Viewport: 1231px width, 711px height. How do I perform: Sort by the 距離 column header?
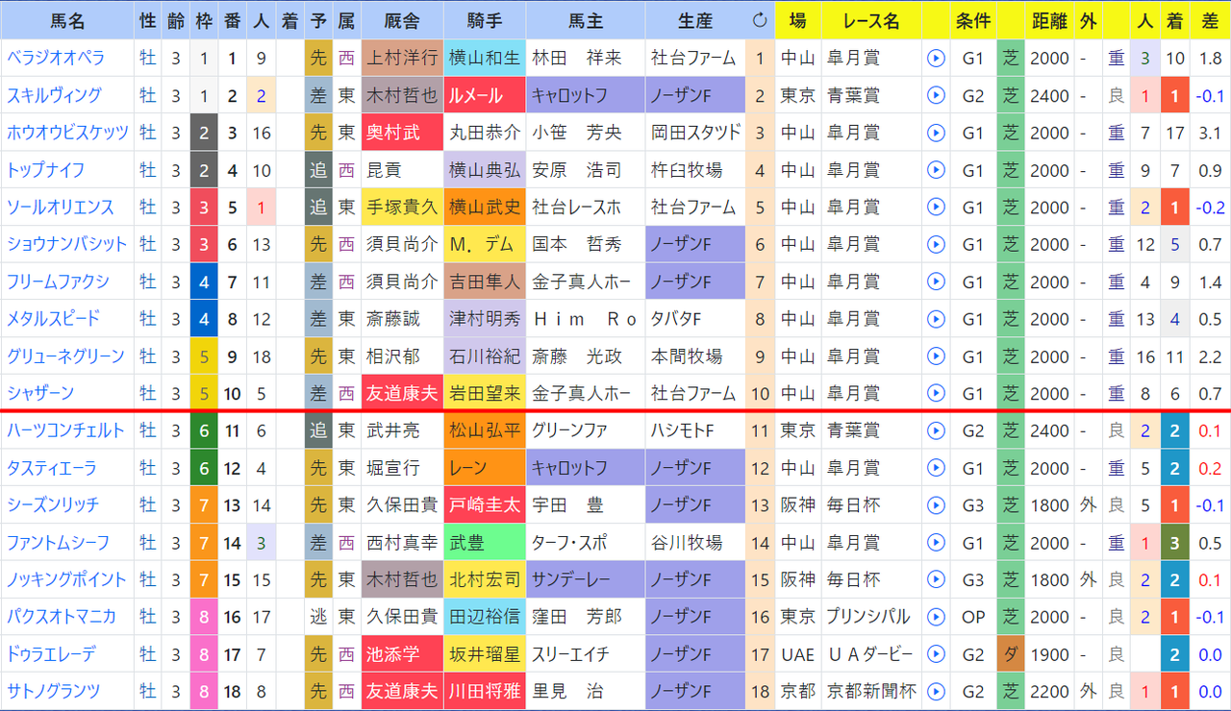pos(1049,20)
